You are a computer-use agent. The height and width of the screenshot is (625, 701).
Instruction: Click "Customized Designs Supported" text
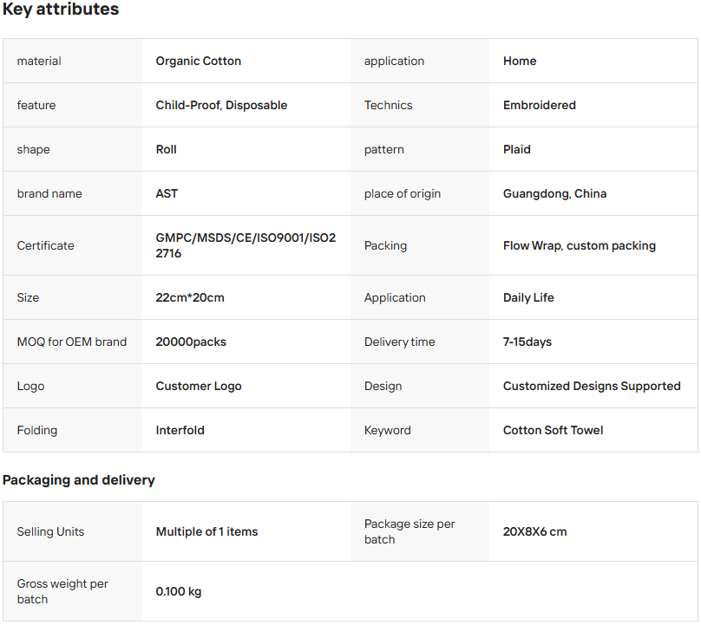(592, 386)
